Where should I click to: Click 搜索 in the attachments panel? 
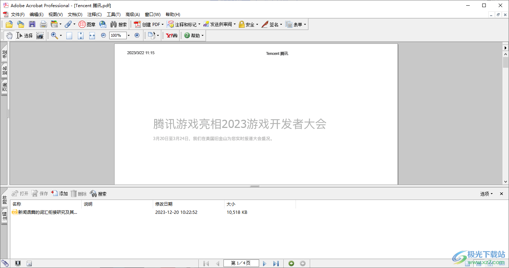[x=98, y=194]
